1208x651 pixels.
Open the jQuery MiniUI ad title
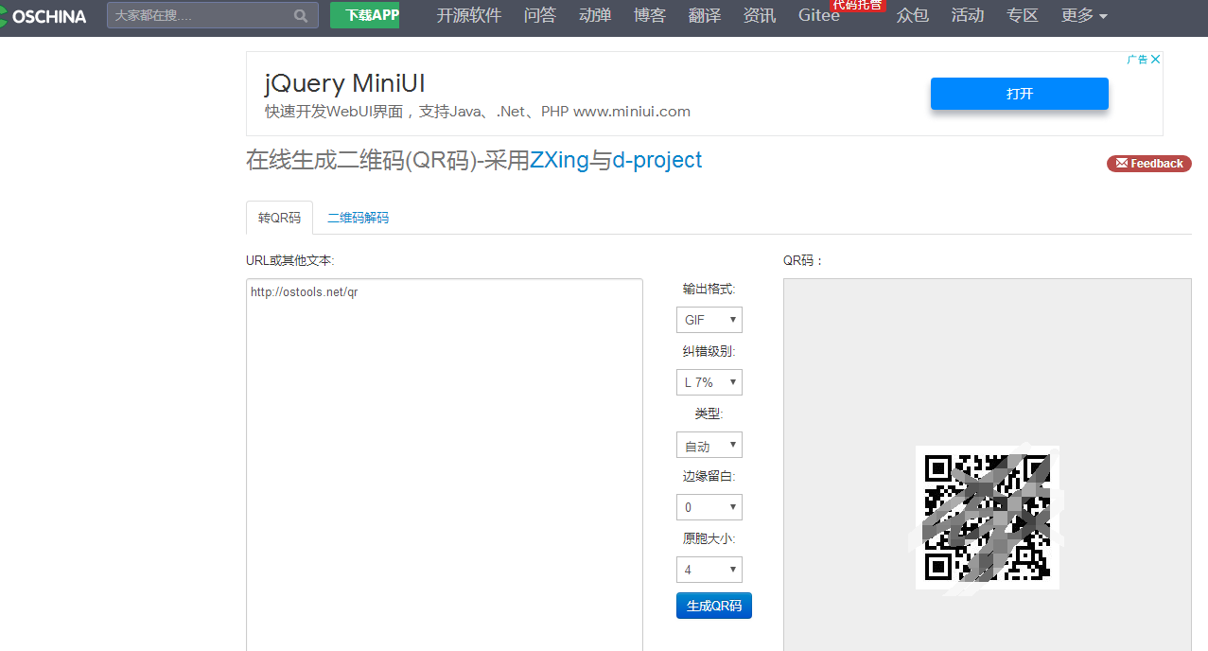[344, 82]
